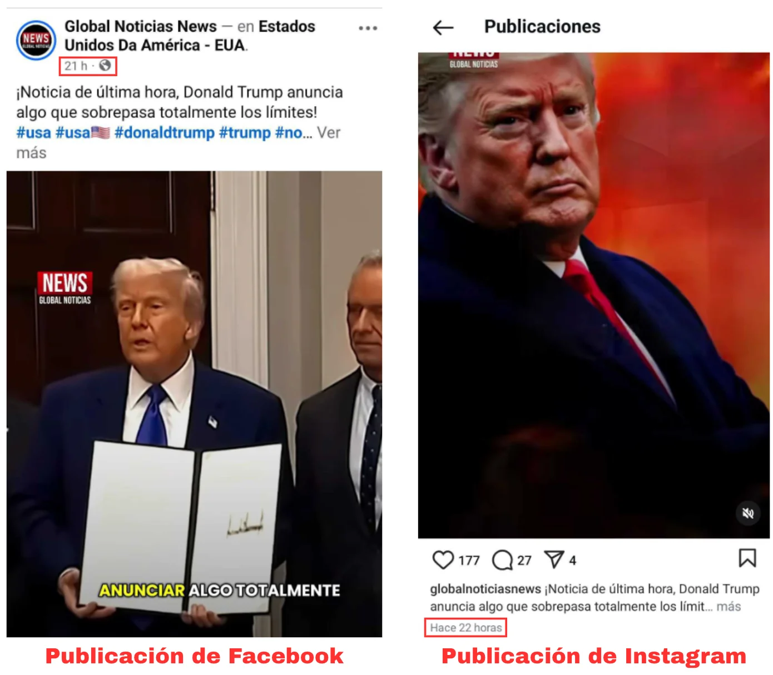Open the #trump hashtag link
The height and width of the screenshot is (675, 773).
point(245,133)
